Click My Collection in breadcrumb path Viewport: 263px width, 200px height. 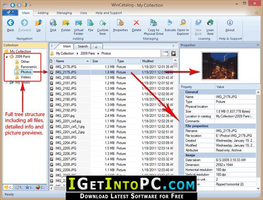tap(65, 53)
